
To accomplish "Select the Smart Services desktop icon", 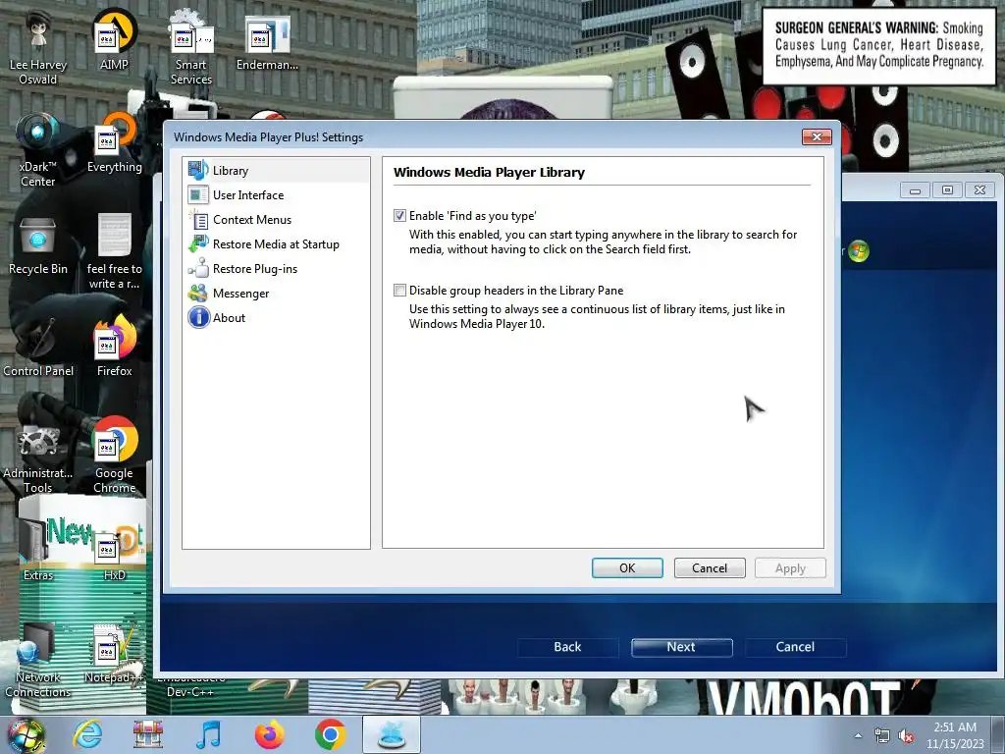I will click(191, 46).
